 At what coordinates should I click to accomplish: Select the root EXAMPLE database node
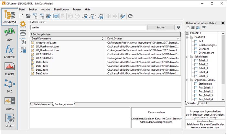tap(195, 33)
